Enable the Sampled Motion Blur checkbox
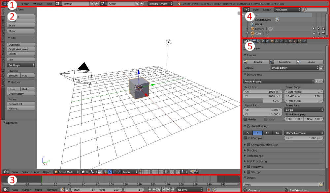Viewport: 330px width, 193px height. tap(248, 145)
